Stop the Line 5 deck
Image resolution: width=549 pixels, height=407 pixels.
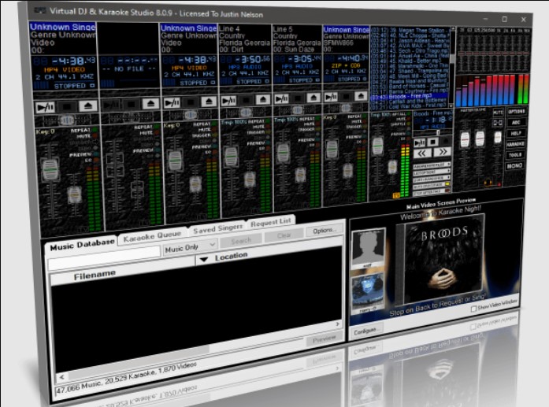click(x=298, y=98)
